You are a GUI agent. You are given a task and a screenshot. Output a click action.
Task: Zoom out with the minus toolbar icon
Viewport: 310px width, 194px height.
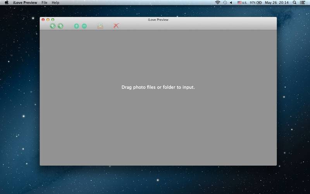(84, 26)
